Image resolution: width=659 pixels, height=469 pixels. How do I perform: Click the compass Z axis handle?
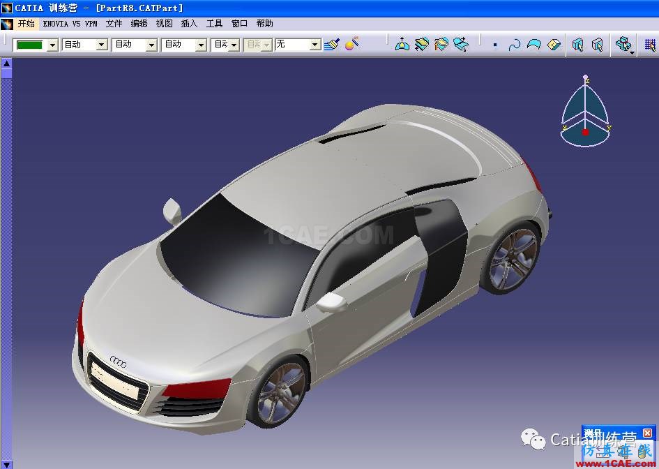pos(586,78)
